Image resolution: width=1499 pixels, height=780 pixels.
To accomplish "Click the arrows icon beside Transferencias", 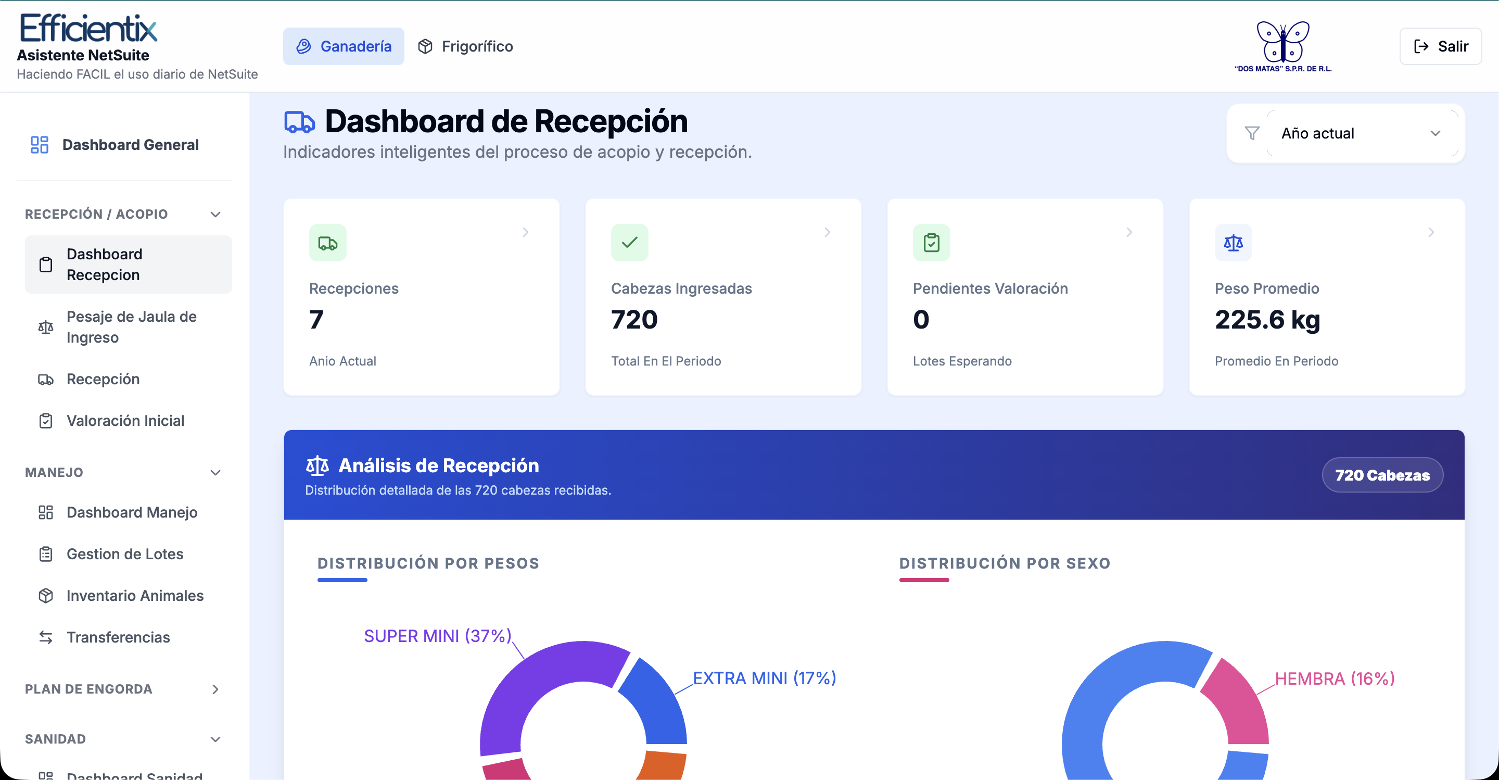I will point(45,637).
